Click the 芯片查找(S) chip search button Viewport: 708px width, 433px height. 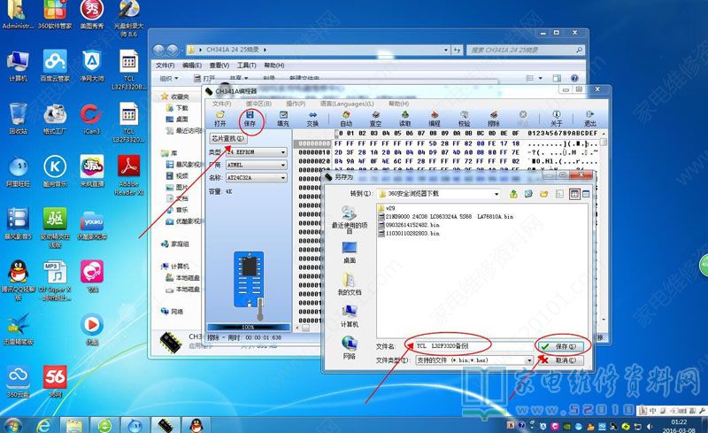(227, 138)
